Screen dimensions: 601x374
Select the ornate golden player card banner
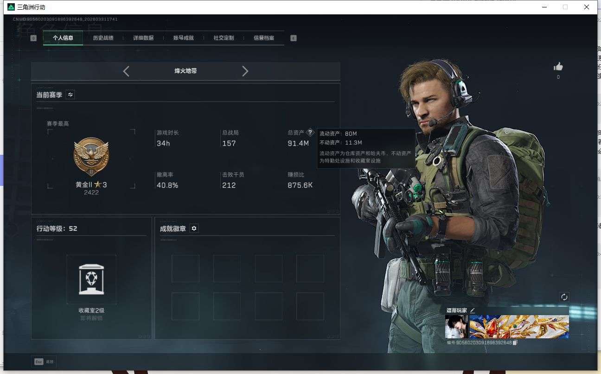pyautogui.click(x=519, y=327)
